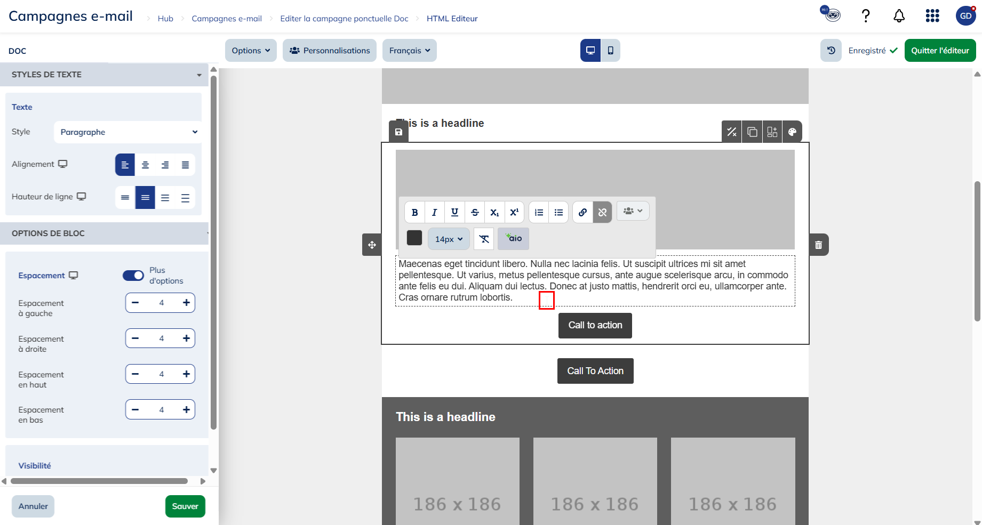Duplicate the selected block

[752, 132]
